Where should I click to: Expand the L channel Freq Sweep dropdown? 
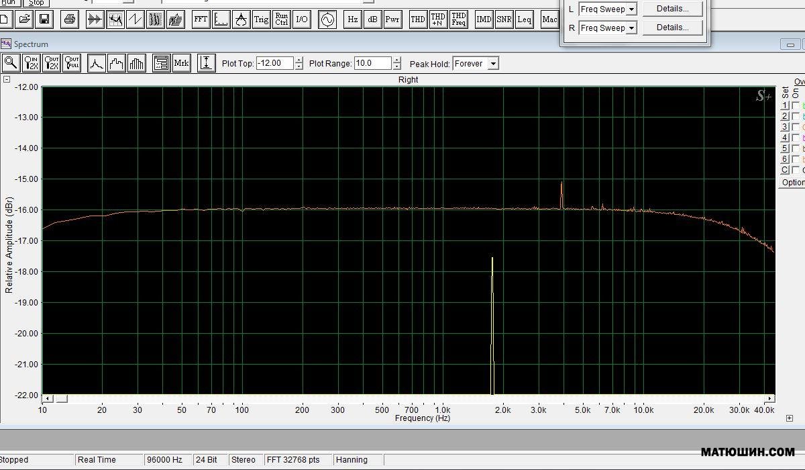[x=631, y=9]
